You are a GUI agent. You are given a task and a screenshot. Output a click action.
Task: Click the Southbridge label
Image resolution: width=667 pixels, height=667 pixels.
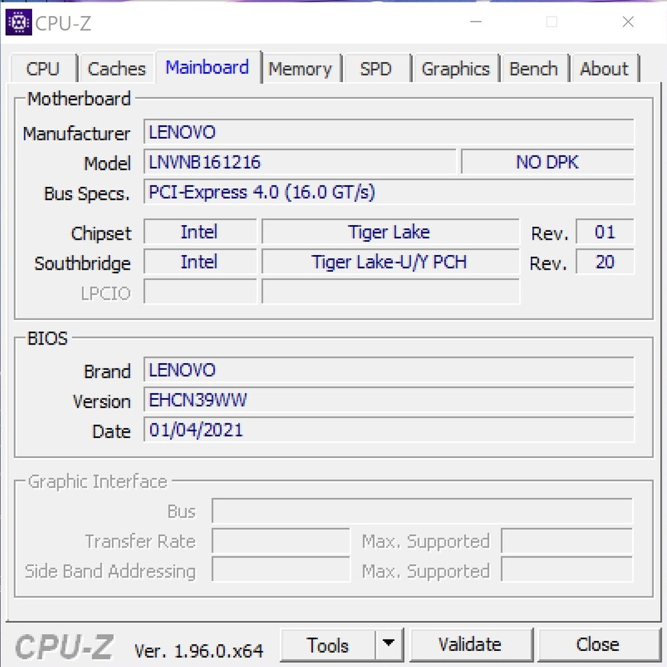[x=83, y=264]
